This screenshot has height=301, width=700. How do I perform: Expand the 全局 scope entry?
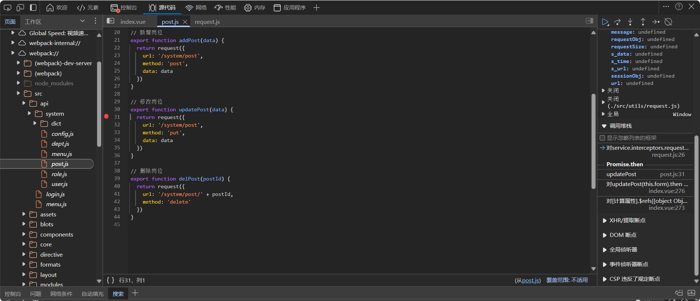(x=604, y=114)
